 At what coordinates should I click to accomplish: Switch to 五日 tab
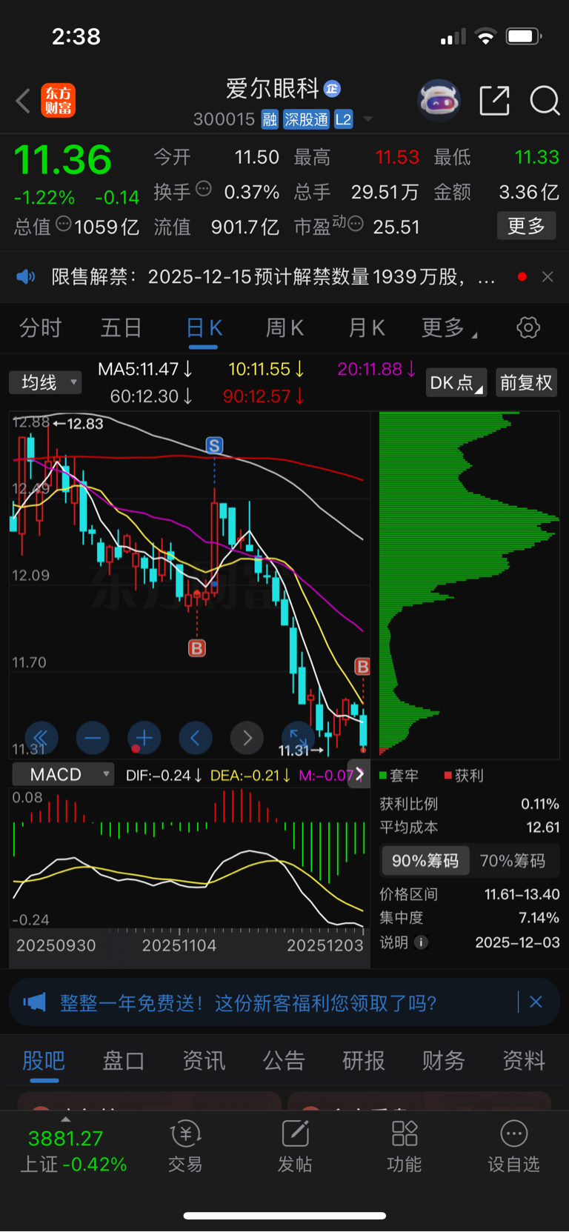coord(121,327)
